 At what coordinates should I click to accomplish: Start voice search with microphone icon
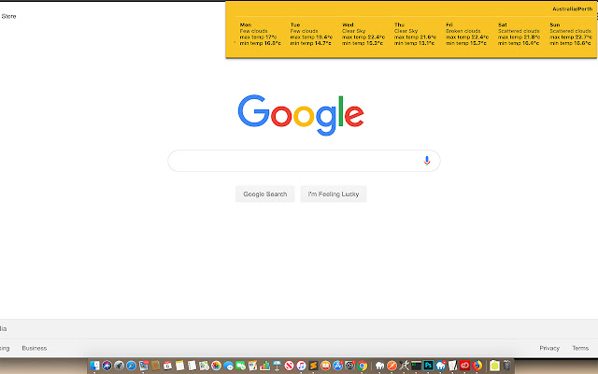point(427,161)
